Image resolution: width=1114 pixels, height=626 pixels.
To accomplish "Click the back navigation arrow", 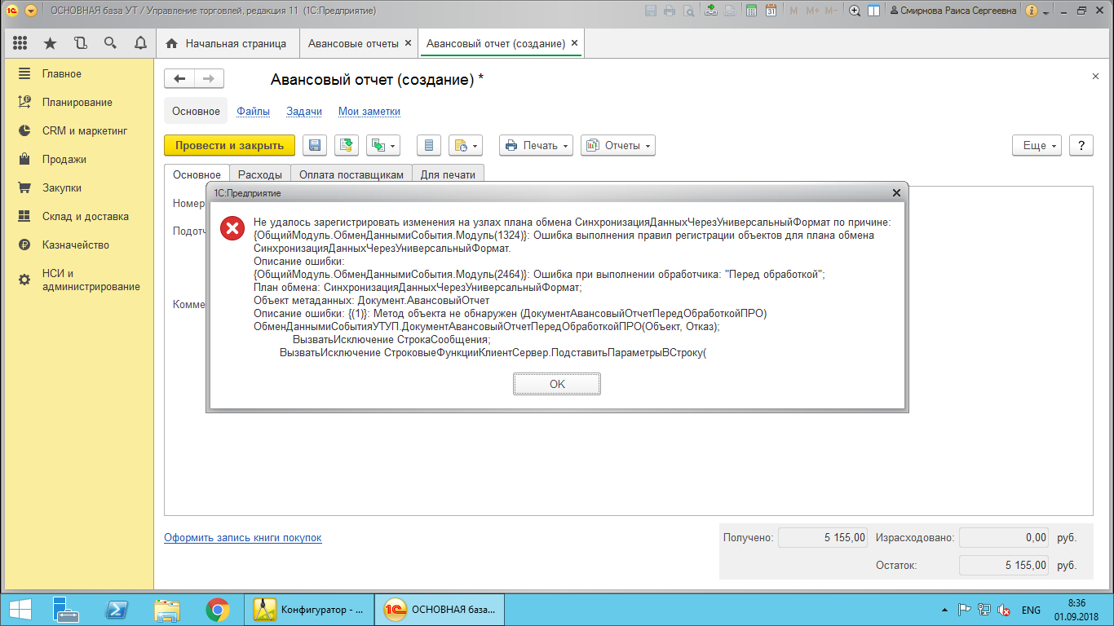I will click(x=179, y=78).
